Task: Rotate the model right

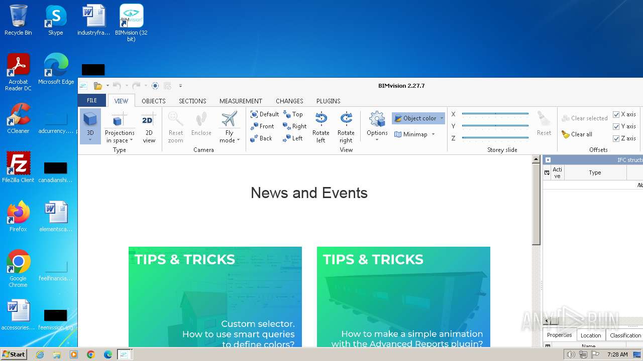Action: click(x=346, y=127)
